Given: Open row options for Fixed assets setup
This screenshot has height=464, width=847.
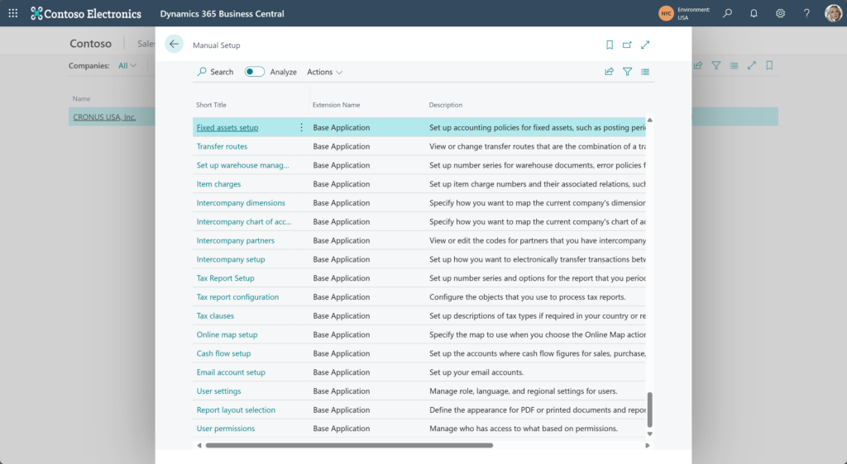Looking at the screenshot, I should tap(301, 128).
